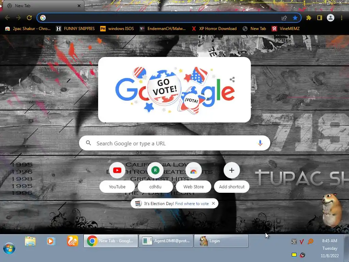
Task: Click the hamster desktop pet
Action: pos(332,209)
